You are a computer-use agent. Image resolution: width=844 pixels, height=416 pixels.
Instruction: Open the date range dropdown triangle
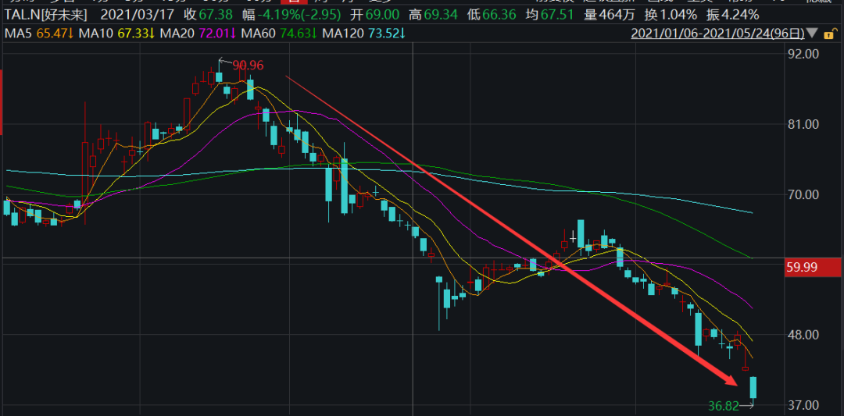click(x=813, y=34)
